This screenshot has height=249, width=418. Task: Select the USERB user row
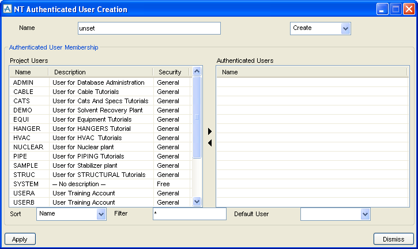101,202
